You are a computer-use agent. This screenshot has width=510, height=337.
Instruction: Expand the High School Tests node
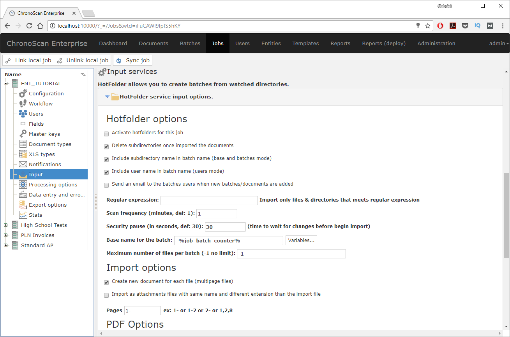pyautogui.click(x=6, y=225)
